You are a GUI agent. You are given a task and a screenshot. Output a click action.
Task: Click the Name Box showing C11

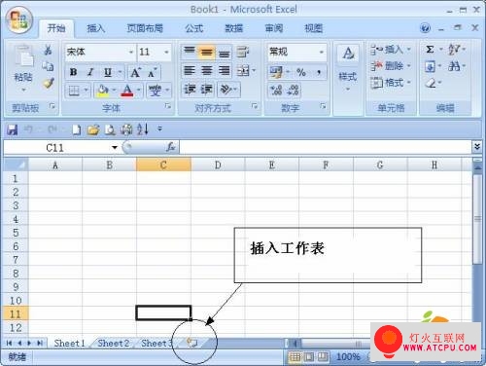[x=60, y=148]
